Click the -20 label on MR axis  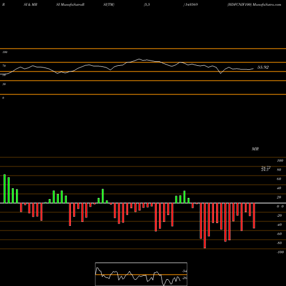click(279, 216)
